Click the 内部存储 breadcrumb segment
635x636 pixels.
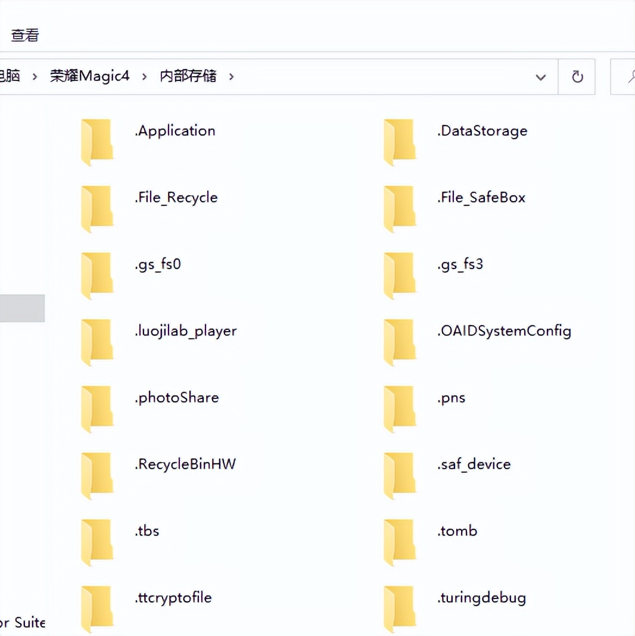pyautogui.click(x=188, y=76)
